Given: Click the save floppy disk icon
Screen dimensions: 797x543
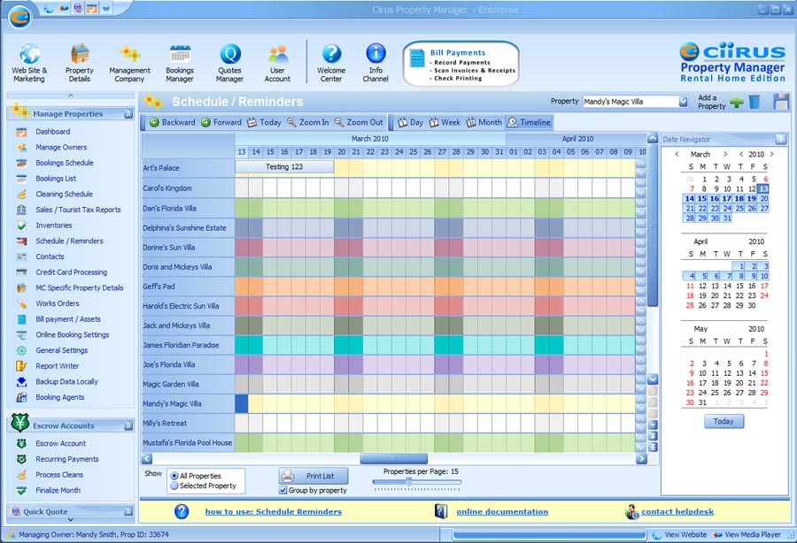Looking at the screenshot, I should click(x=781, y=102).
